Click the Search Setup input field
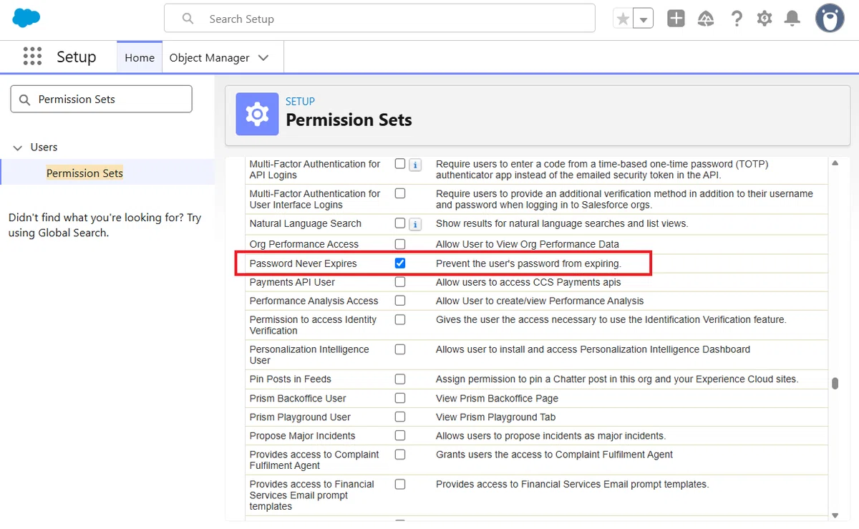 click(x=379, y=19)
